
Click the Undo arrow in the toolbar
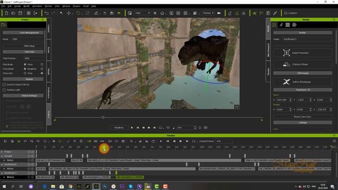coord(46,13)
